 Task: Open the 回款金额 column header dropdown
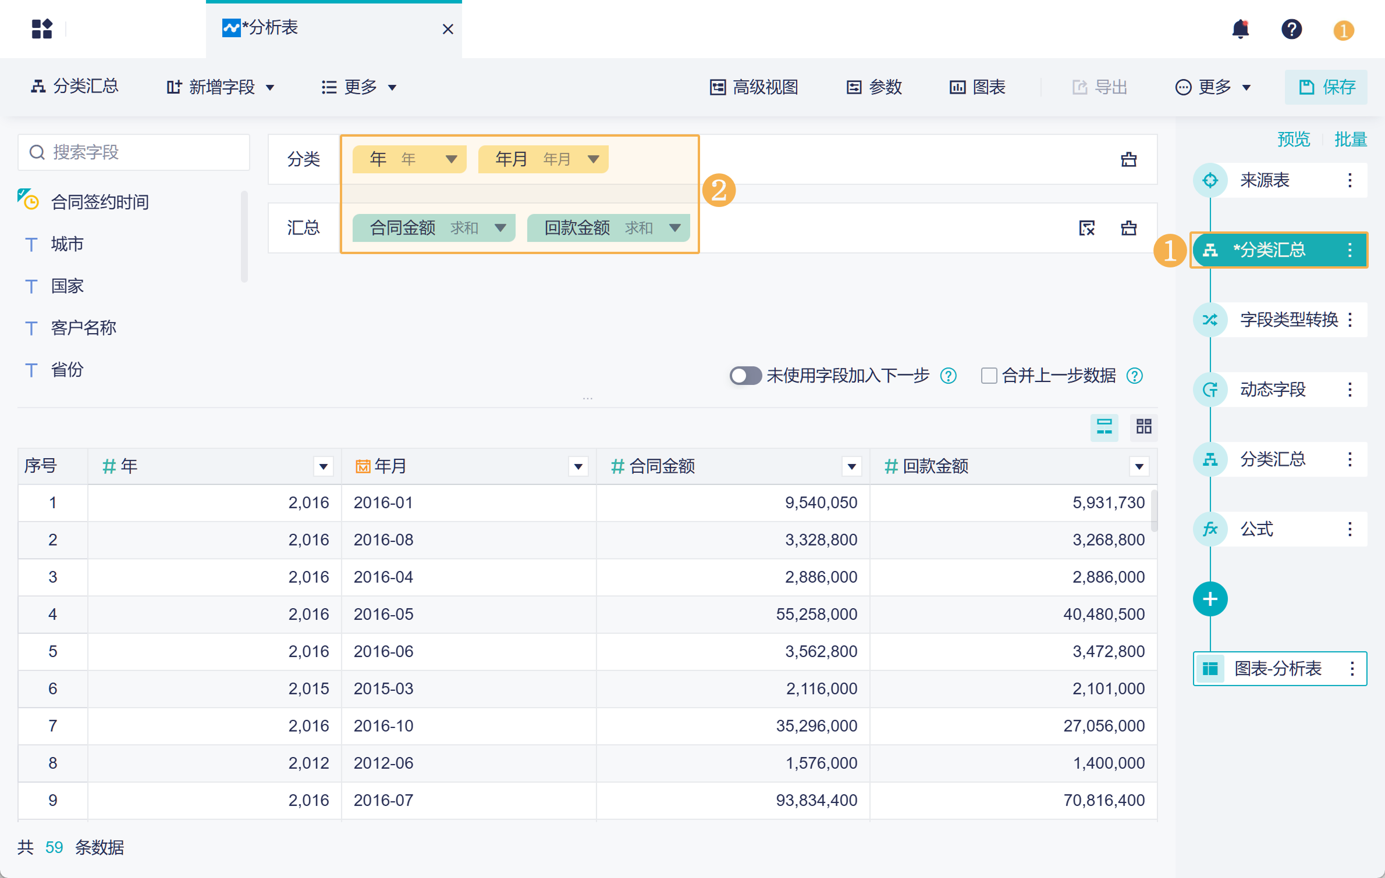pos(1139,466)
